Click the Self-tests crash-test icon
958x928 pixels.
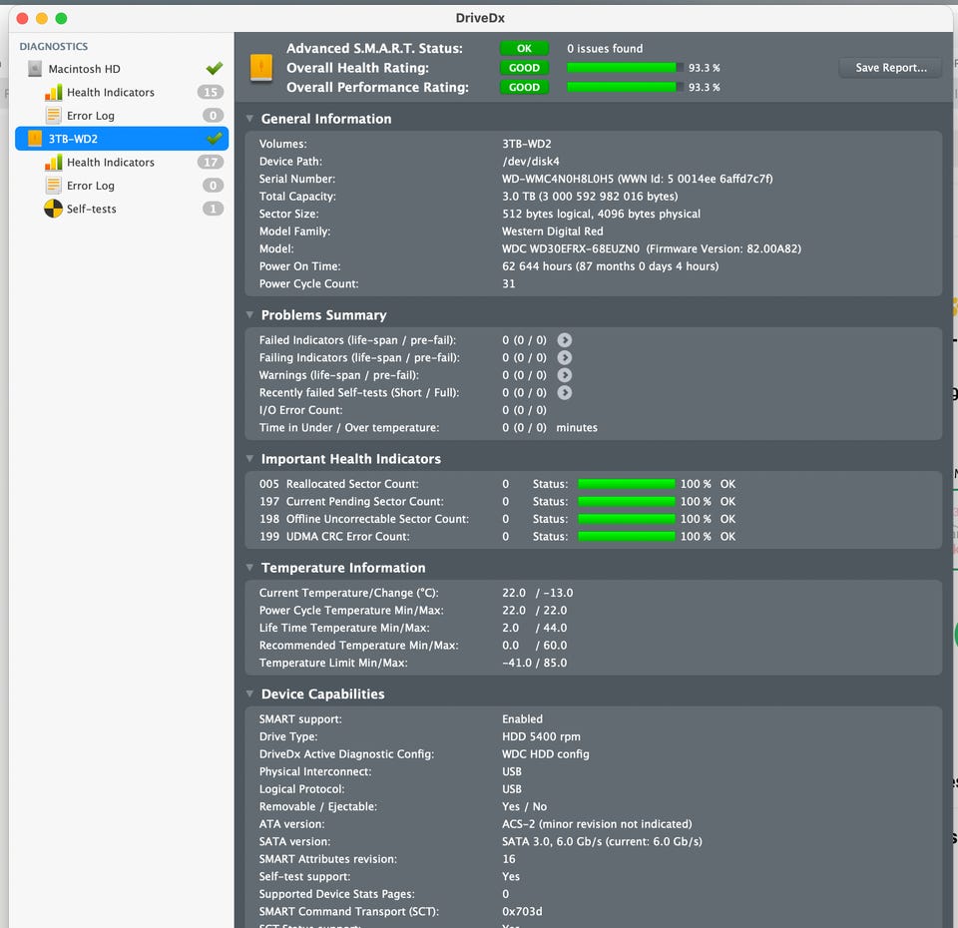(53, 209)
